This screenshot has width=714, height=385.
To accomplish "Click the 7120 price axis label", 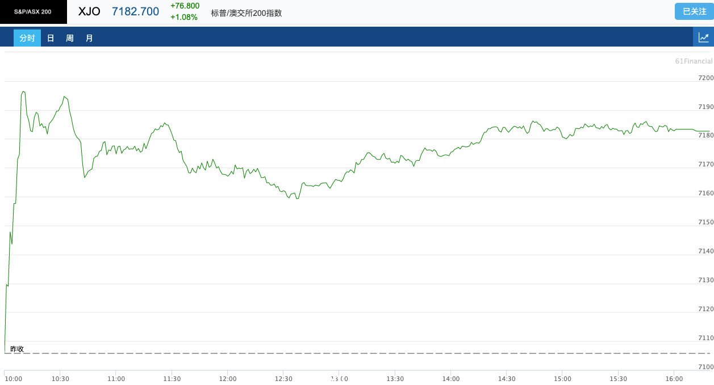I will point(705,309).
